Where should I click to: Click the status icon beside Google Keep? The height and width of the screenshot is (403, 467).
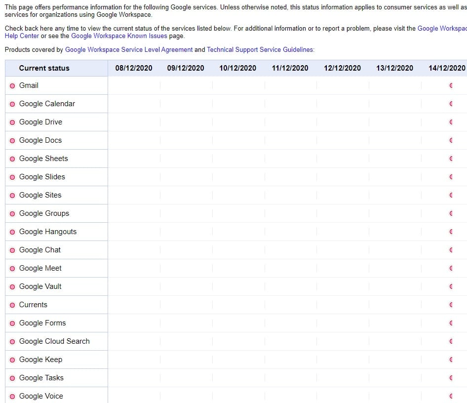tap(12, 360)
